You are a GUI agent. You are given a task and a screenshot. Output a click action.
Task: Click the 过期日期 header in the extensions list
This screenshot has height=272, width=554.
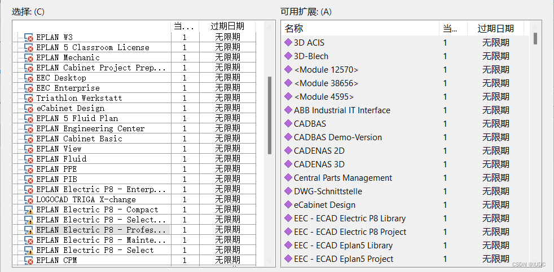[496, 28]
